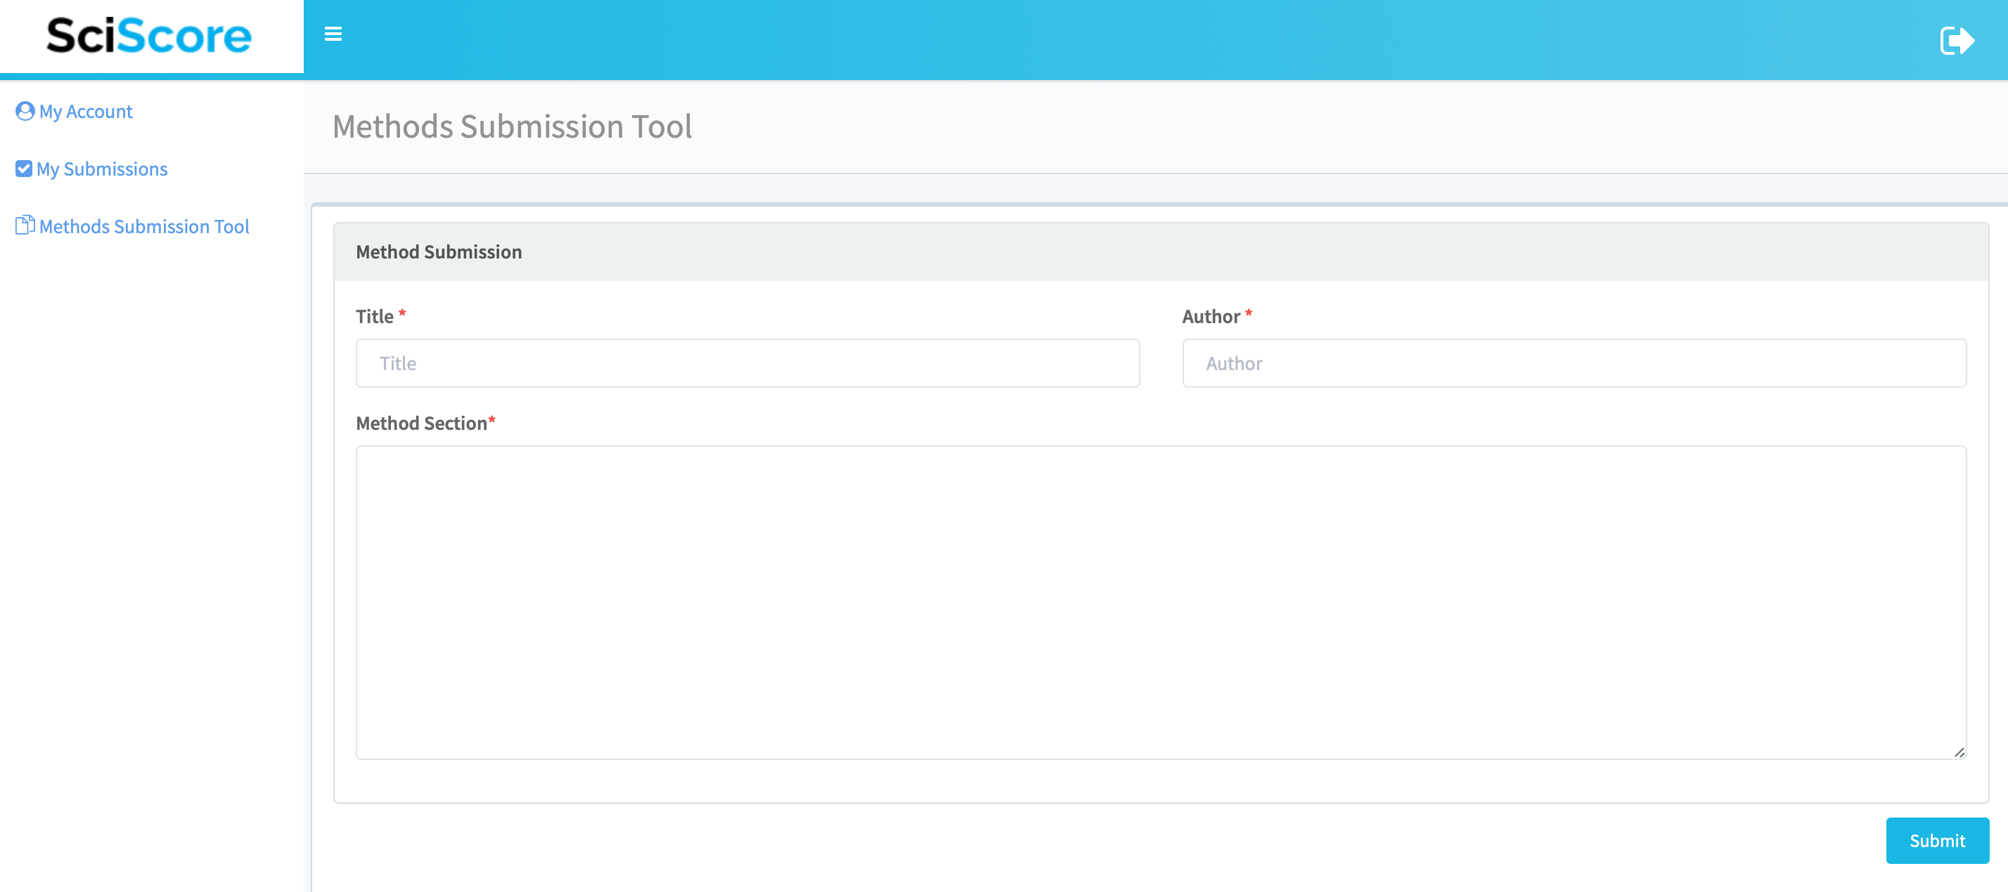Go to Methods Submission Tool link
2008x892 pixels.
click(144, 227)
